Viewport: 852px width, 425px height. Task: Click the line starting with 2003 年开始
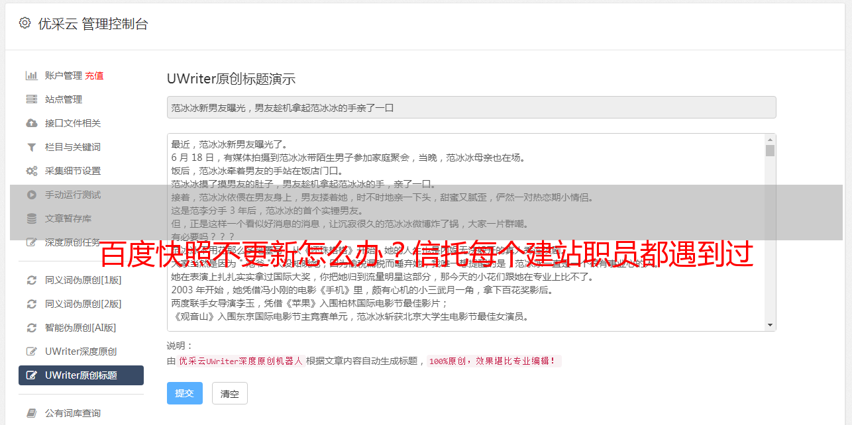[x=362, y=290]
